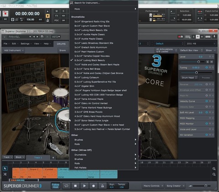Add a new track with plus button
Image resolution: width=219 pixels, height=192 pixels.
coord(53,157)
